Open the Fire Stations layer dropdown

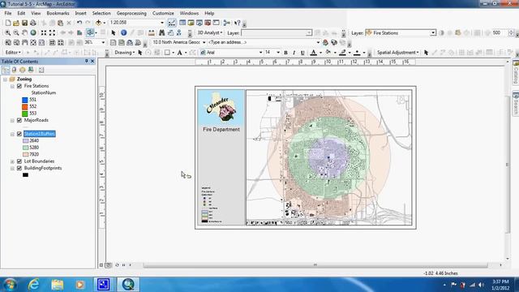[x=433, y=32]
